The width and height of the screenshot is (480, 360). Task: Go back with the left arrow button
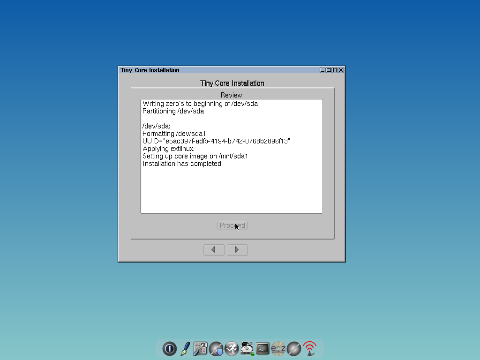(214, 249)
